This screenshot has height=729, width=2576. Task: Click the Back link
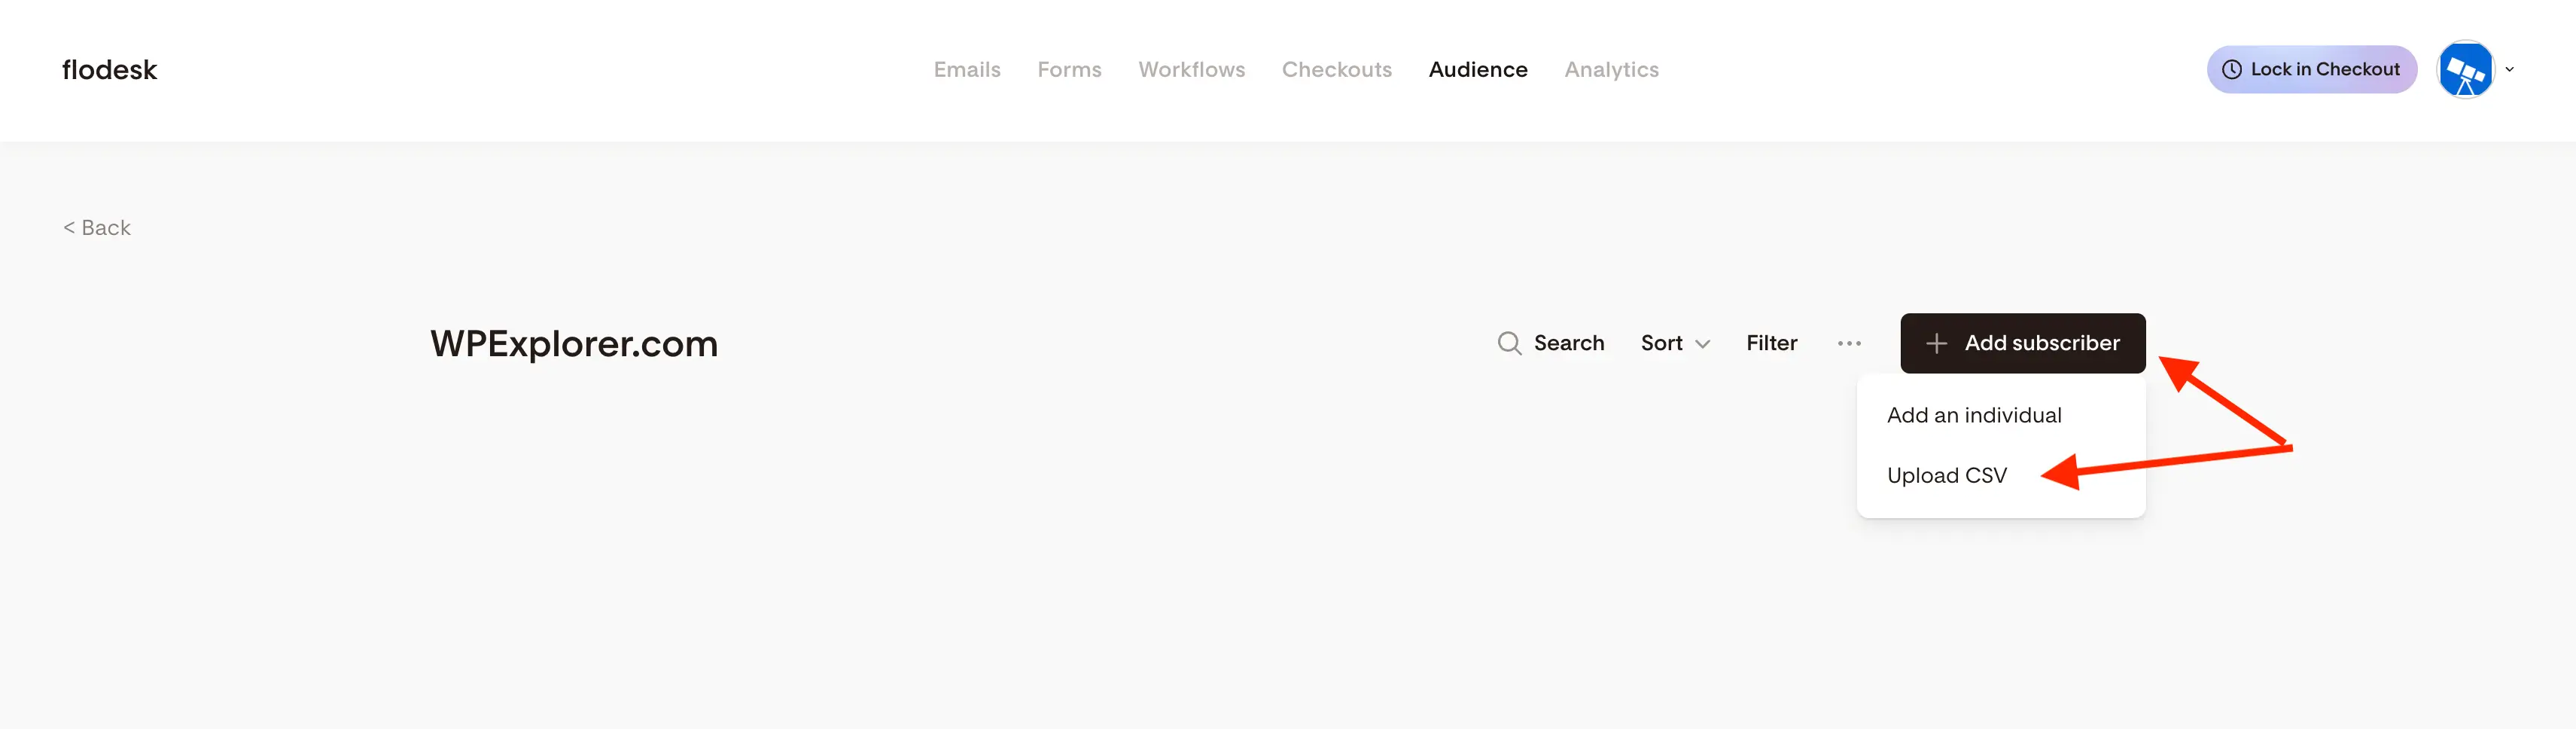click(x=96, y=227)
